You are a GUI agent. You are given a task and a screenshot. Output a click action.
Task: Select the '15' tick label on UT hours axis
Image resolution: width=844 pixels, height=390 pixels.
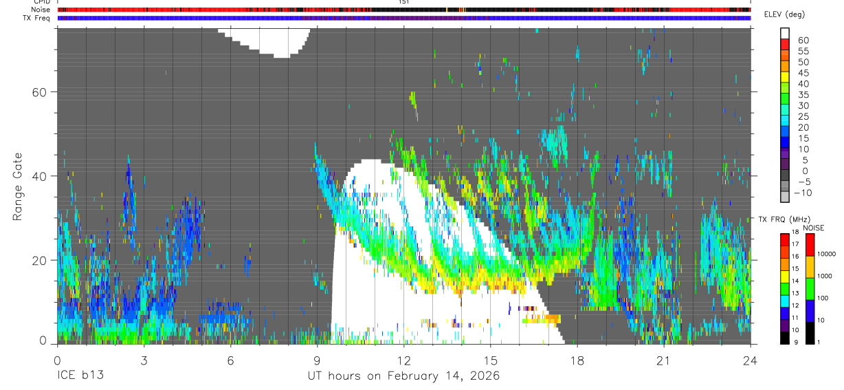pos(490,360)
